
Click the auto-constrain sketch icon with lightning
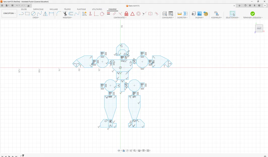click(84, 14)
